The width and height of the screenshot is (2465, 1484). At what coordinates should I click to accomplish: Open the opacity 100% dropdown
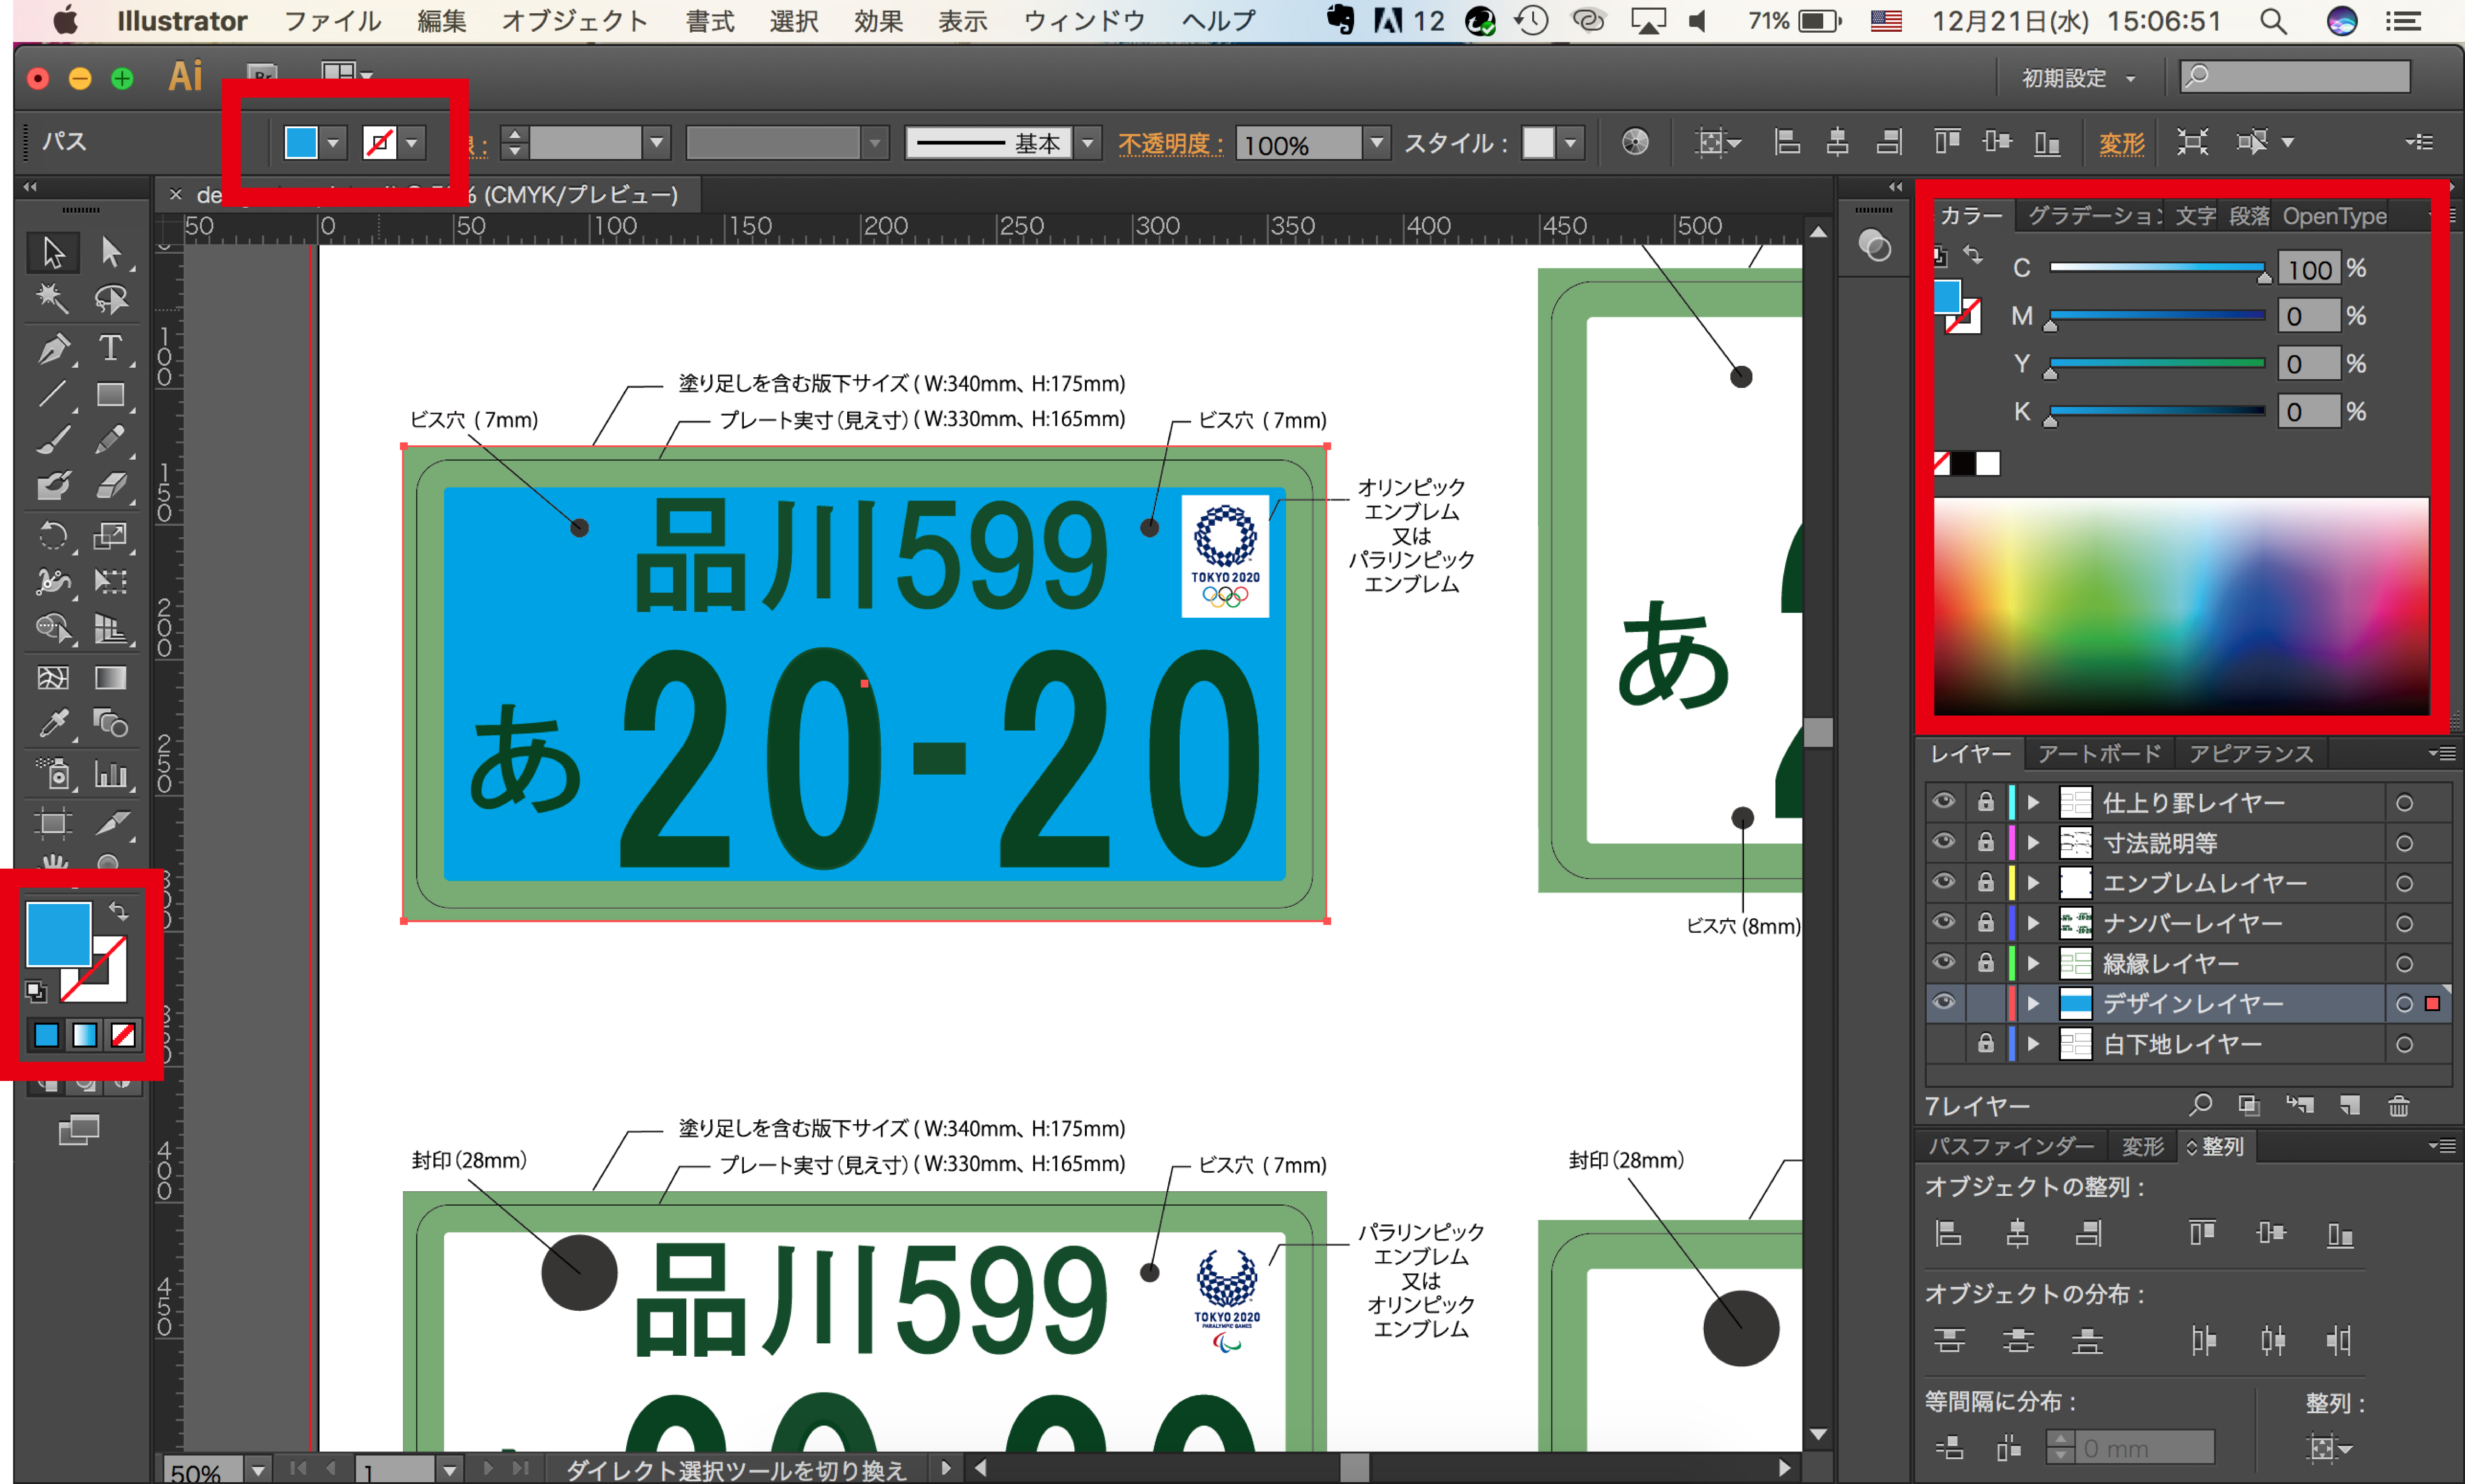(x=1376, y=143)
